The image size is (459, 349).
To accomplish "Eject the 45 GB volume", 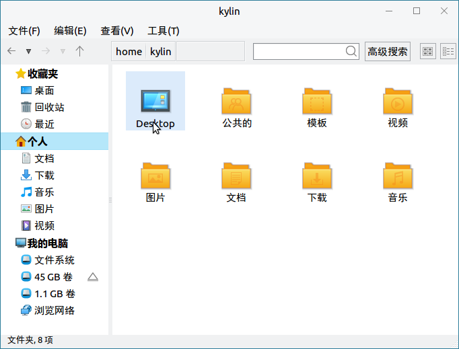I will pos(93,277).
